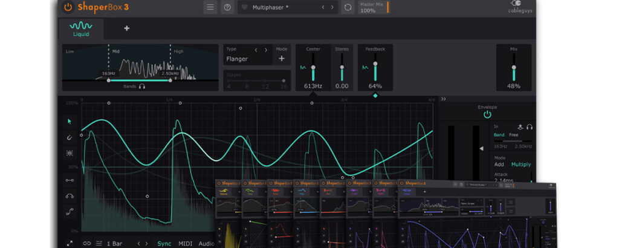
Task: Switch to previous effect Type
Action: [x=256, y=50]
